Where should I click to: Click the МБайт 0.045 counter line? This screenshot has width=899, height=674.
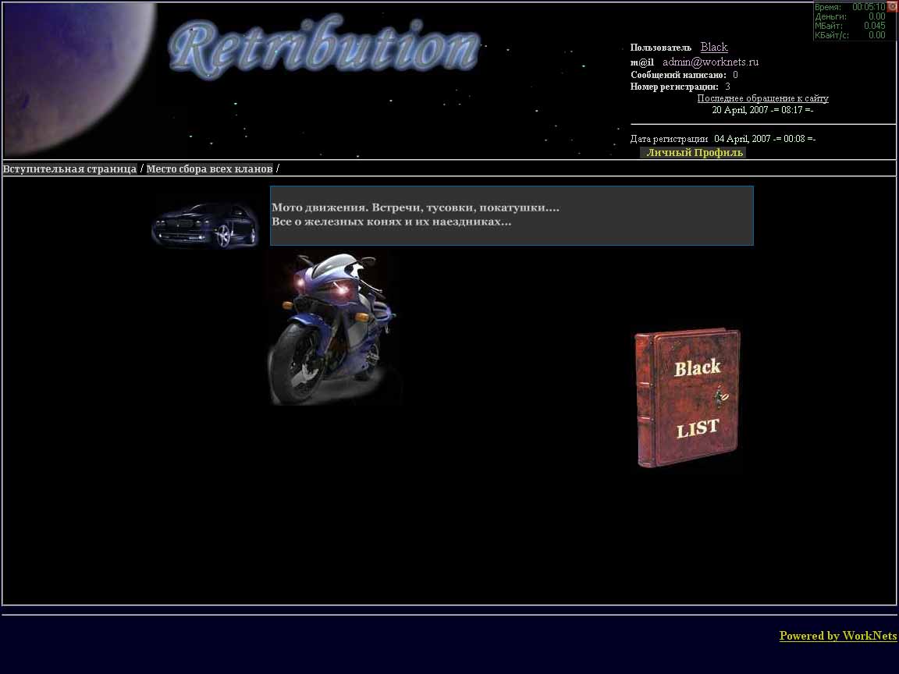850,26
